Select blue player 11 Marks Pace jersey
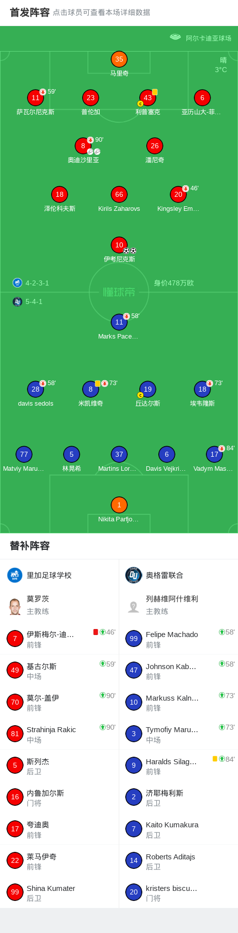The width and height of the screenshot is (238, 933). (x=119, y=322)
